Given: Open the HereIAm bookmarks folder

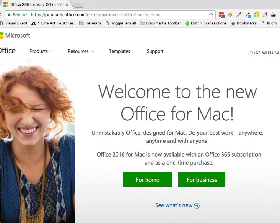Looking at the screenshot, I should click(x=90, y=23).
